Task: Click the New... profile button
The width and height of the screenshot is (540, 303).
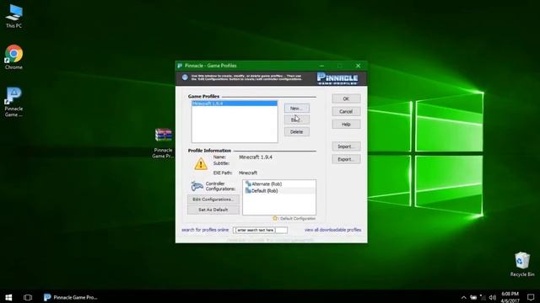Action: pyautogui.click(x=296, y=109)
